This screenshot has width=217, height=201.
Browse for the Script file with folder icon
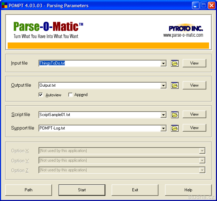[x=175, y=115]
